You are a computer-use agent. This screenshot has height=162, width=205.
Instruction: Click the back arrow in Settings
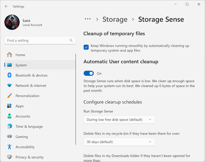6,6
